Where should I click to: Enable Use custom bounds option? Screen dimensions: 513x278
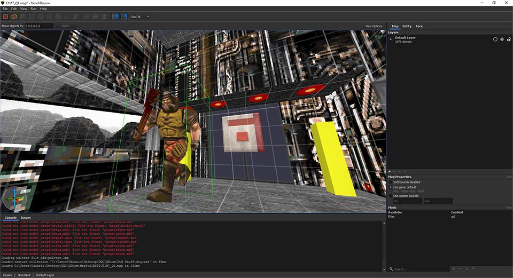391,195
